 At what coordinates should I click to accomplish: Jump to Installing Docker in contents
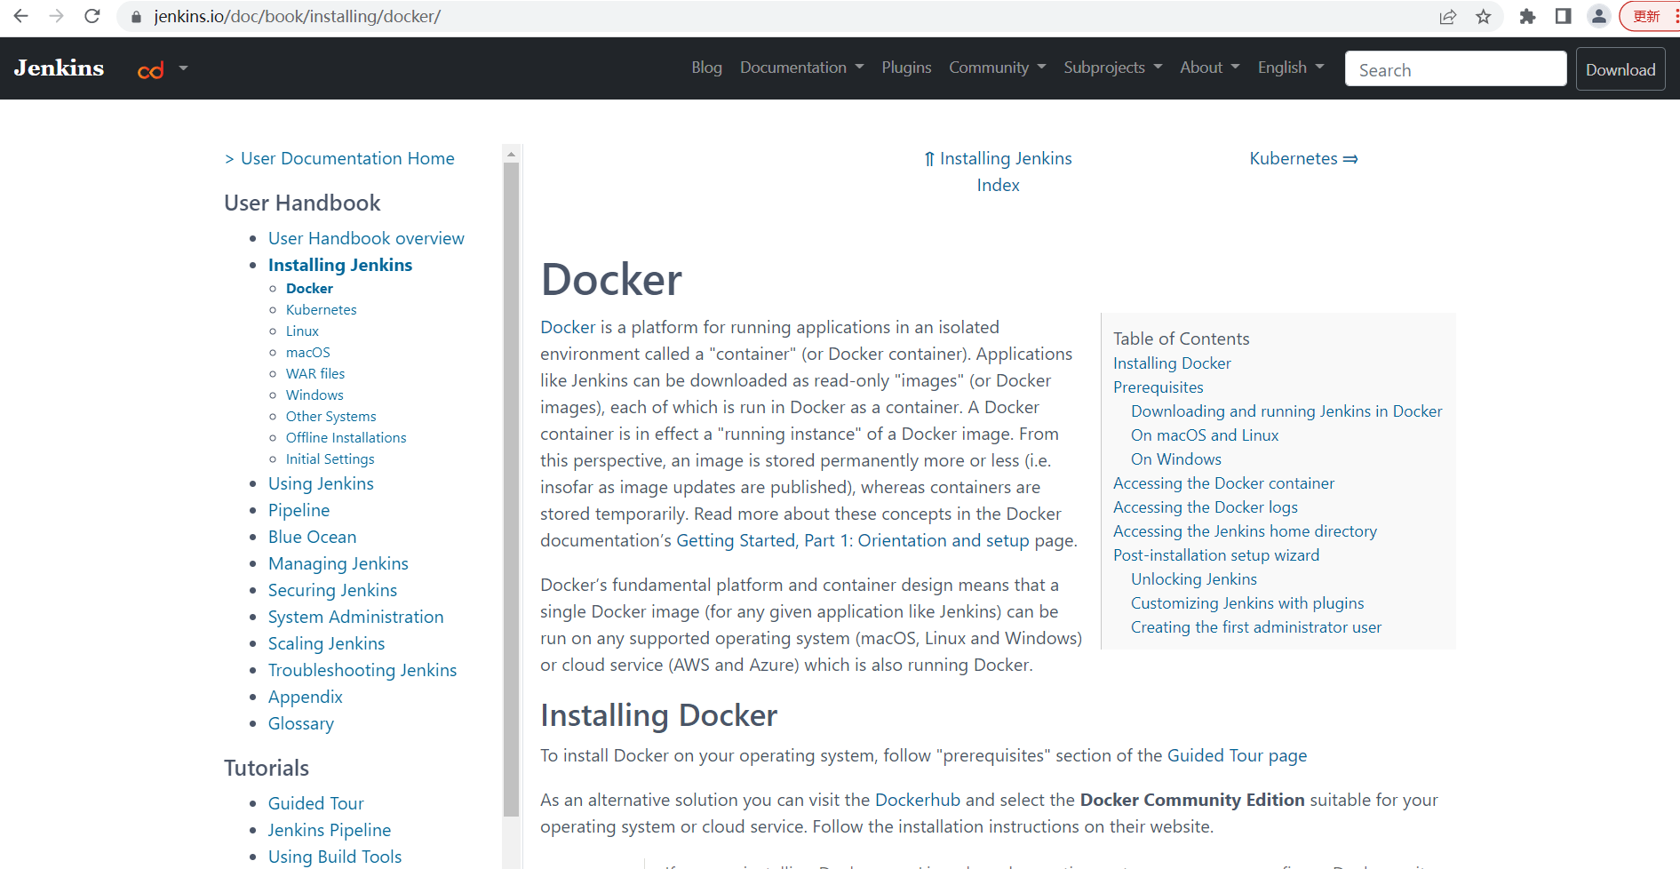click(x=1172, y=363)
